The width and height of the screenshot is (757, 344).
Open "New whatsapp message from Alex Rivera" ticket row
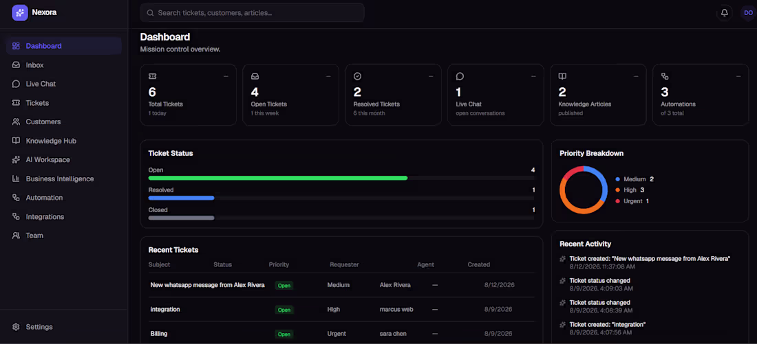click(x=341, y=285)
